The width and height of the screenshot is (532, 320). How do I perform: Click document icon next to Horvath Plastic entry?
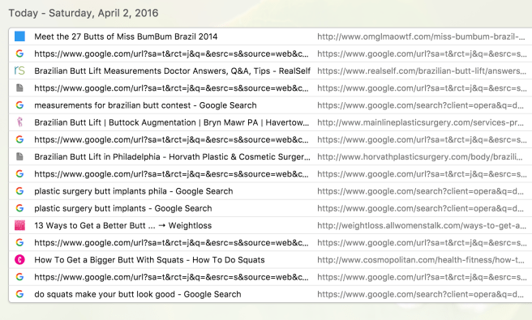pyautogui.click(x=19, y=156)
